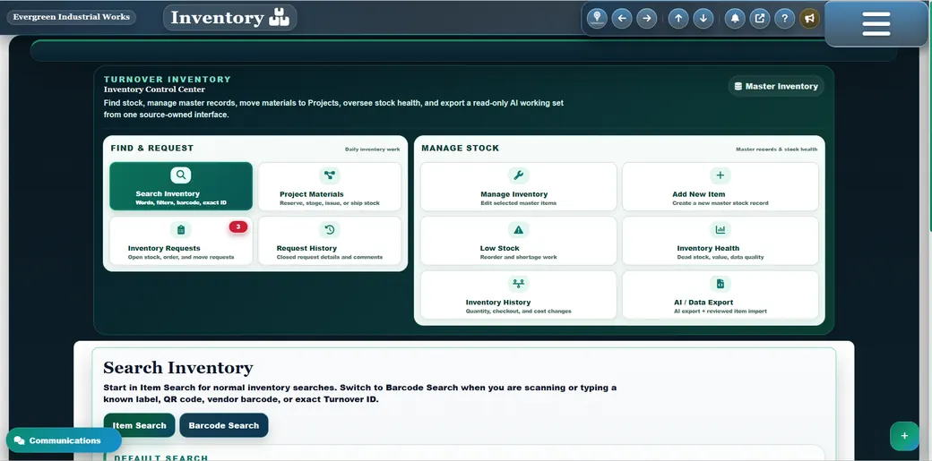Click the Manage Stock heading
The height and width of the screenshot is (461, 932).
coord(460,149)
